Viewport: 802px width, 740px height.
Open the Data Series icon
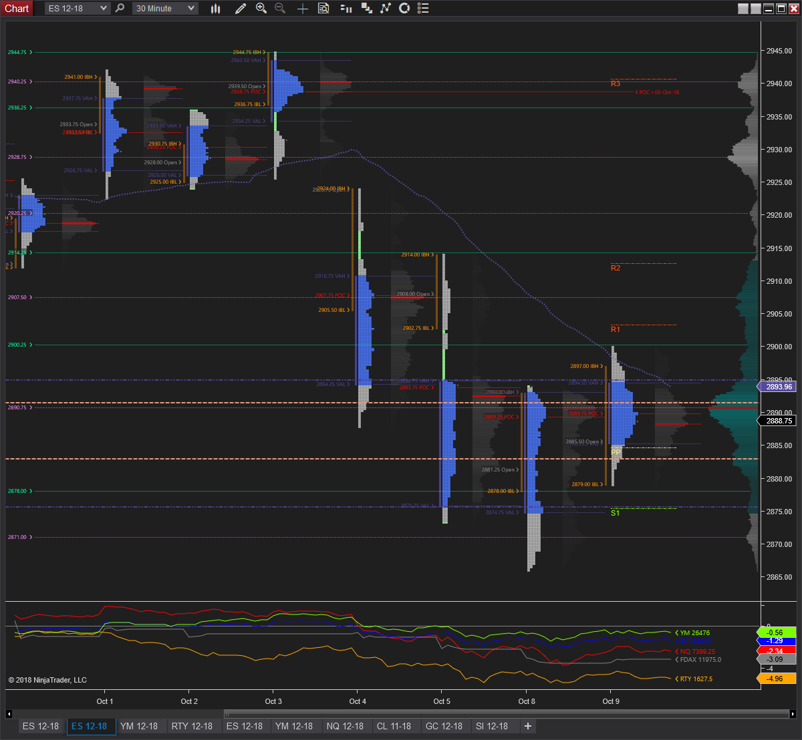[367, 9]
